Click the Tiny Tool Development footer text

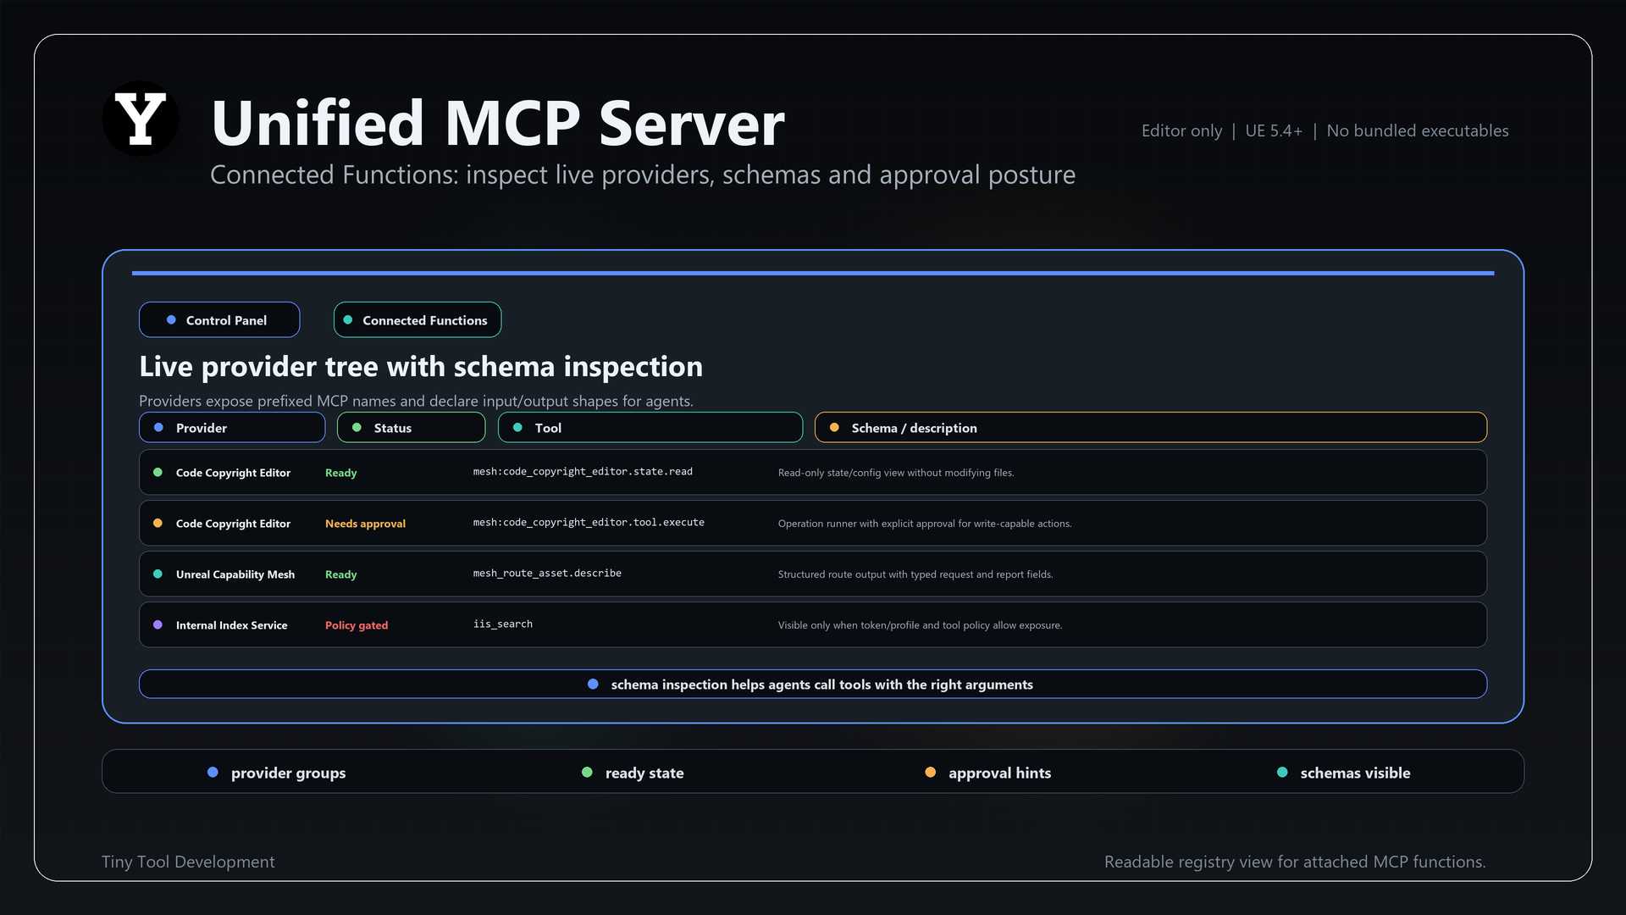pyautogui.click(x=188, y=862)
